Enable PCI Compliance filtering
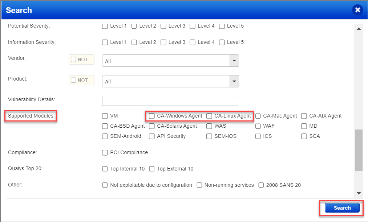The height and width of the screenshot is (222, 368). [x=105, y=152]
